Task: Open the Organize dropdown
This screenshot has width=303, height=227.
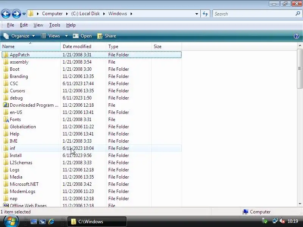Action: point(19,36)
